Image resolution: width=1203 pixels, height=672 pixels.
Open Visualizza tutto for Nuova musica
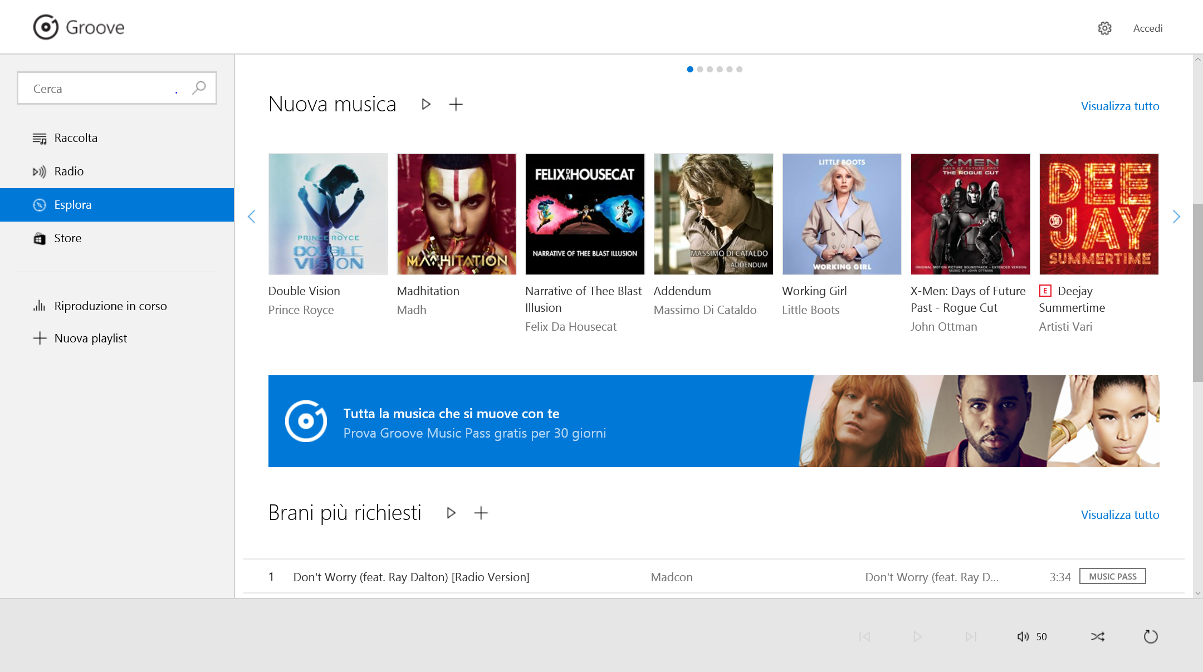pos(1120,106)
